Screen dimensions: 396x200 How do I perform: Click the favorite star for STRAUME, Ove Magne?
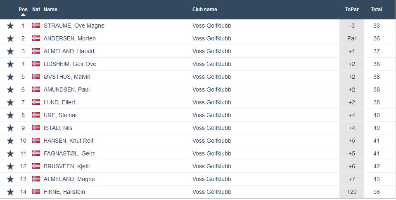pyautogui.click(x=10, y=26)
